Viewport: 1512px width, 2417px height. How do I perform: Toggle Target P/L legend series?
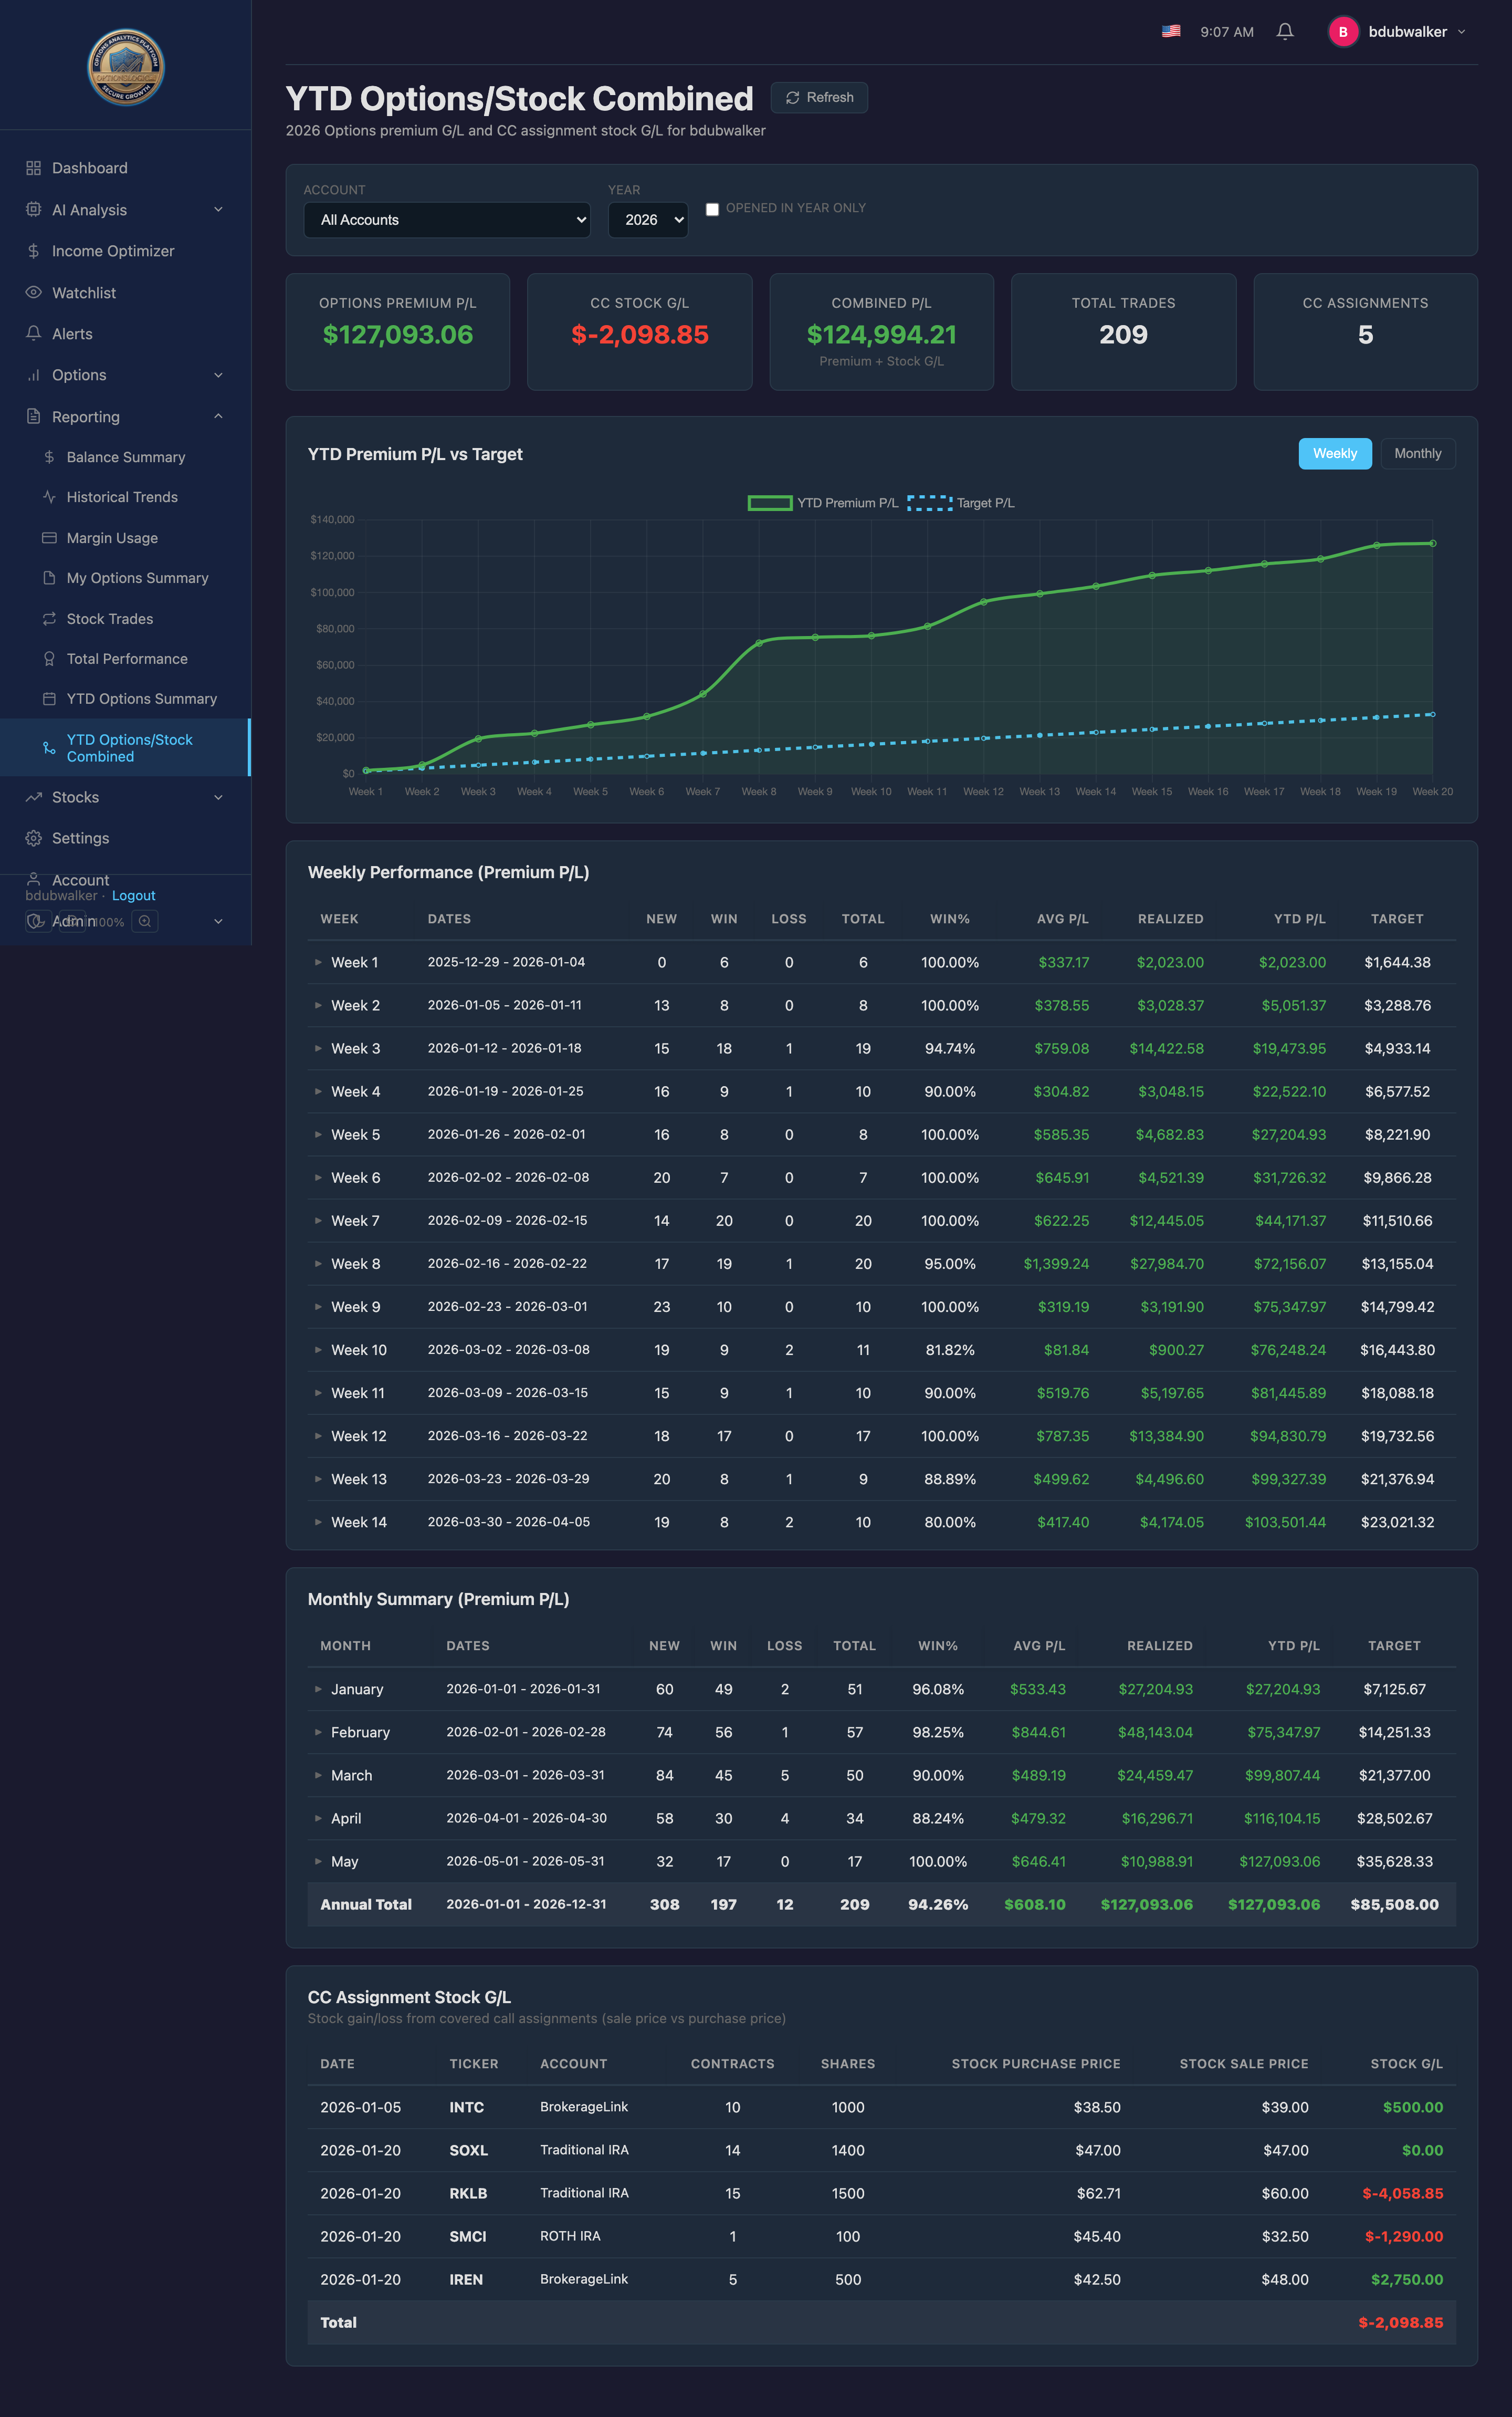961,503
